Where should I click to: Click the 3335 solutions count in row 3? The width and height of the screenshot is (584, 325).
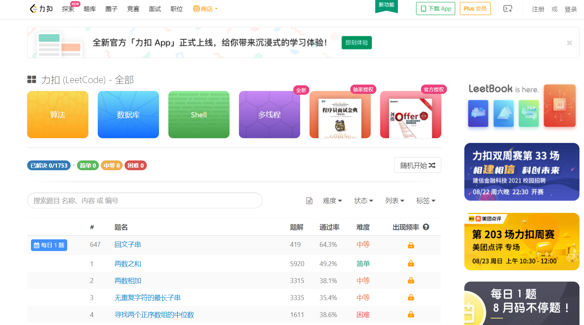(x=297, y=298)
